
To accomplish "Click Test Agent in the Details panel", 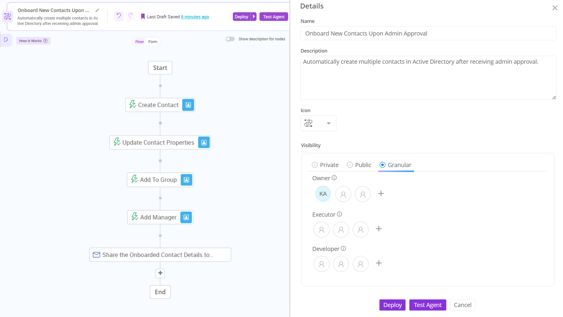I will (428, 305).
